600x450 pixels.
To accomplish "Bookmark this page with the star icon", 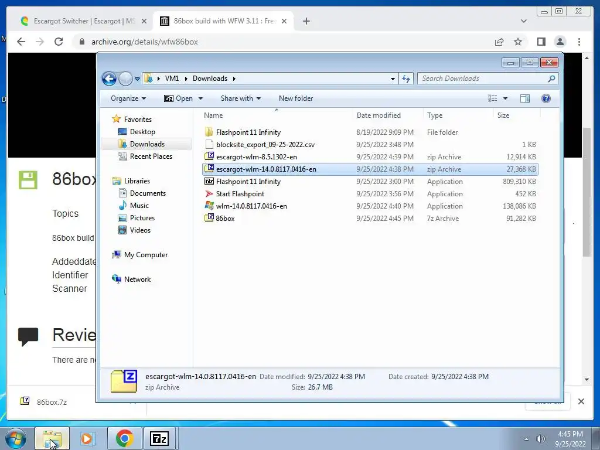I will pyautogui.click(x=518, y=42).
